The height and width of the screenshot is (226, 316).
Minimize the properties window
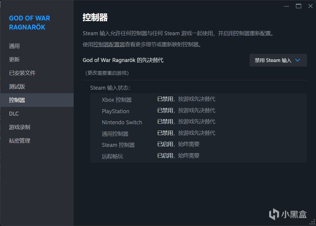(286, 6)
